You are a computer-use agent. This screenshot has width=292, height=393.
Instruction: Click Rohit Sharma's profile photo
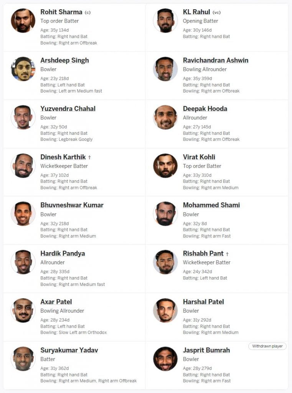pos(23,21)
